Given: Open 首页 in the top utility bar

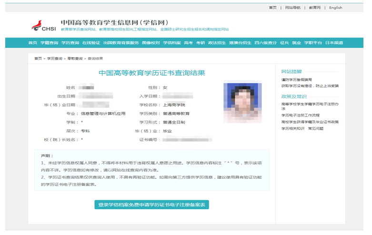Looking at the screenshot, I should pos(272,8).
